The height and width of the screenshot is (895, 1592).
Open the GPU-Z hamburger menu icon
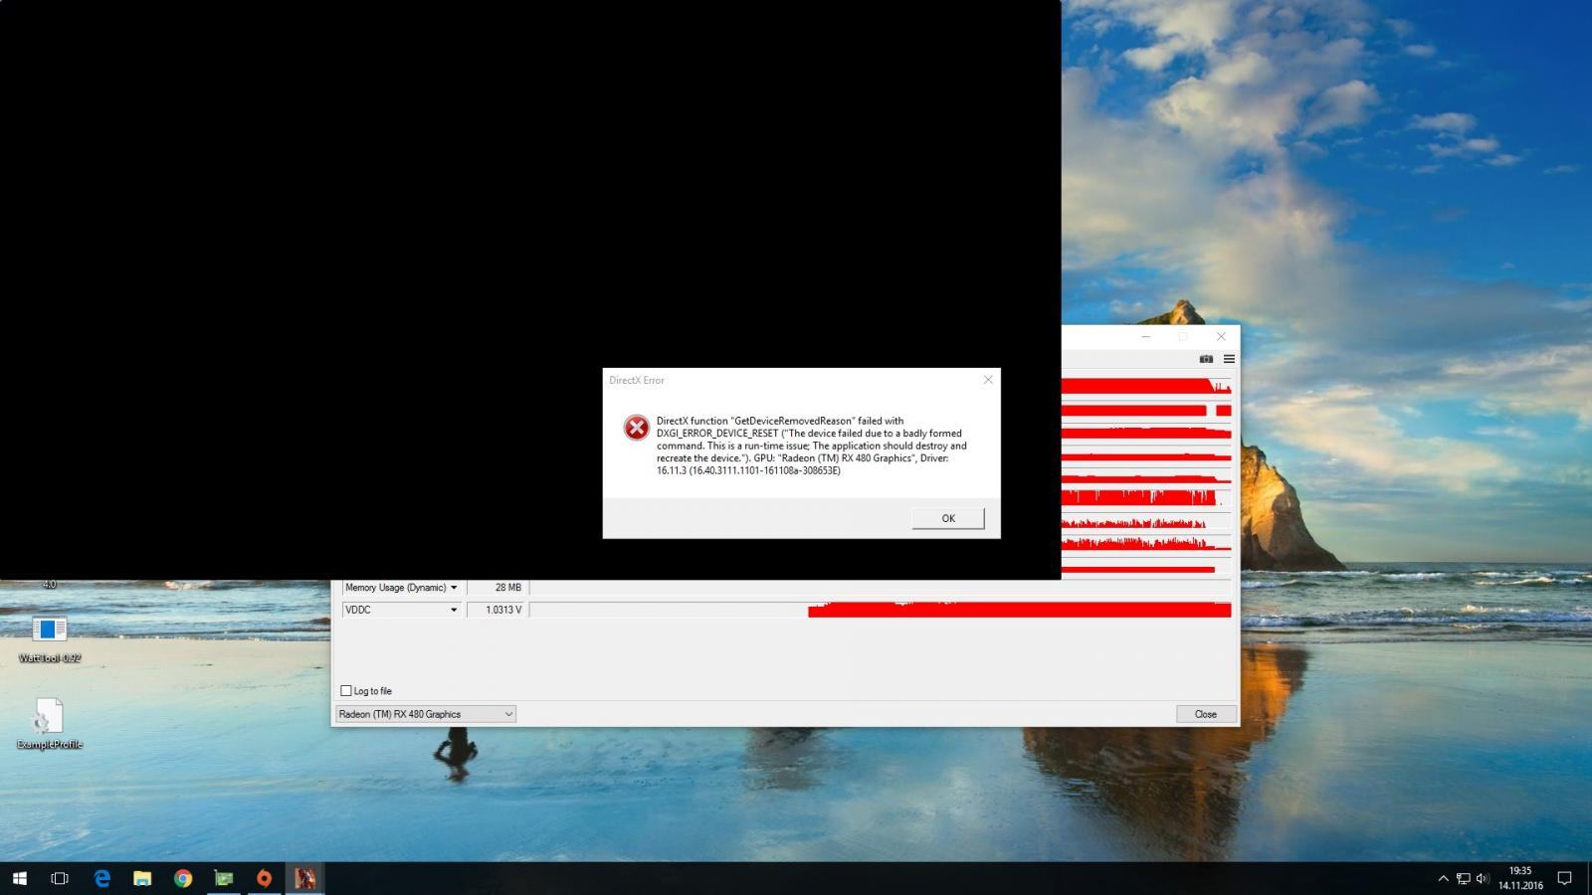point(1229,359)
